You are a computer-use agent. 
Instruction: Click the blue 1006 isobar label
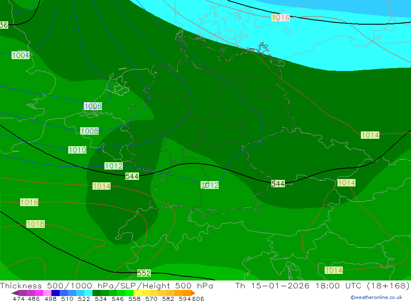[93, 106]
